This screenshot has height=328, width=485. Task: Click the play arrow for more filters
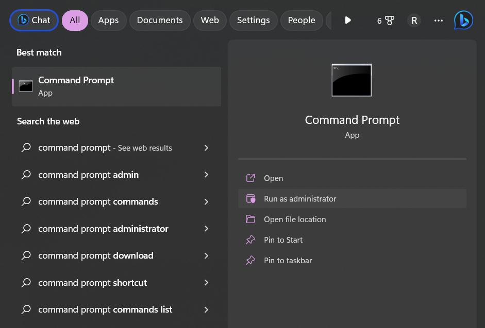pyautogui.click(x=348, y=21)
